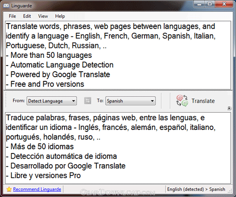This screenshot has height=197, width=236.
Task: Click the Translate speech-bubble icon
Action: coord(182,101)
